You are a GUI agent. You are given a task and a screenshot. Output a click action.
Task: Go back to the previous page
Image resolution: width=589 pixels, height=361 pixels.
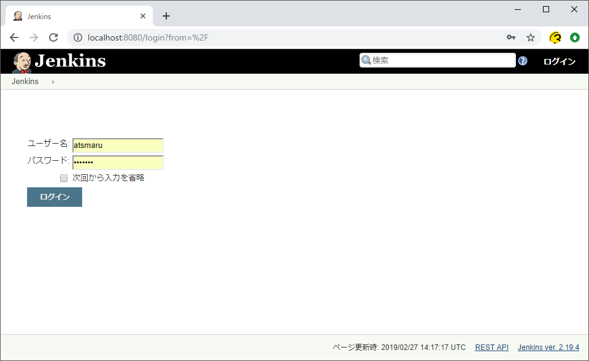14,37
